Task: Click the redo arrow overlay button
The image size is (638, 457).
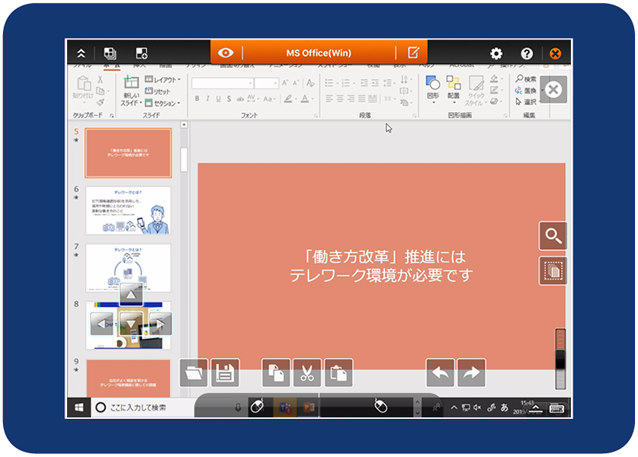Action: pyautogui.click(x=471, y=372)
